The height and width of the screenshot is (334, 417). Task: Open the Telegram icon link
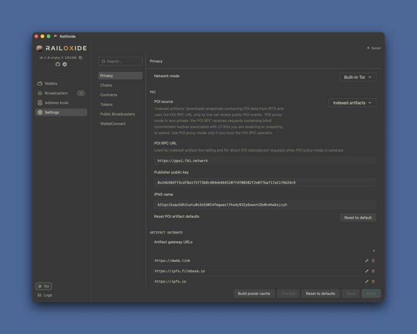click(x=65, y=65)
